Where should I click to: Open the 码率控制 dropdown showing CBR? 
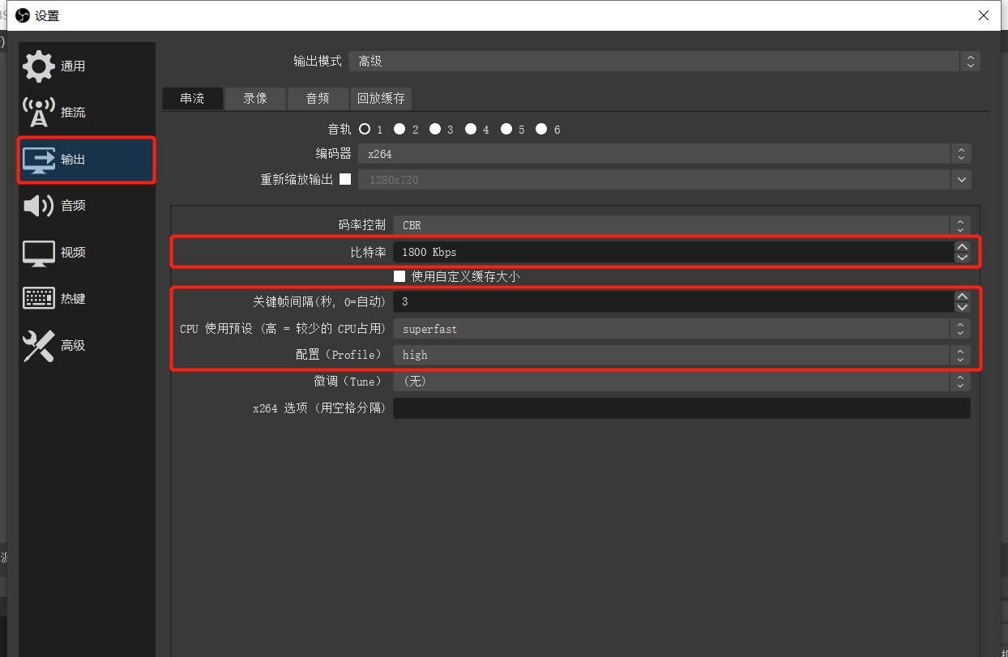681,225
